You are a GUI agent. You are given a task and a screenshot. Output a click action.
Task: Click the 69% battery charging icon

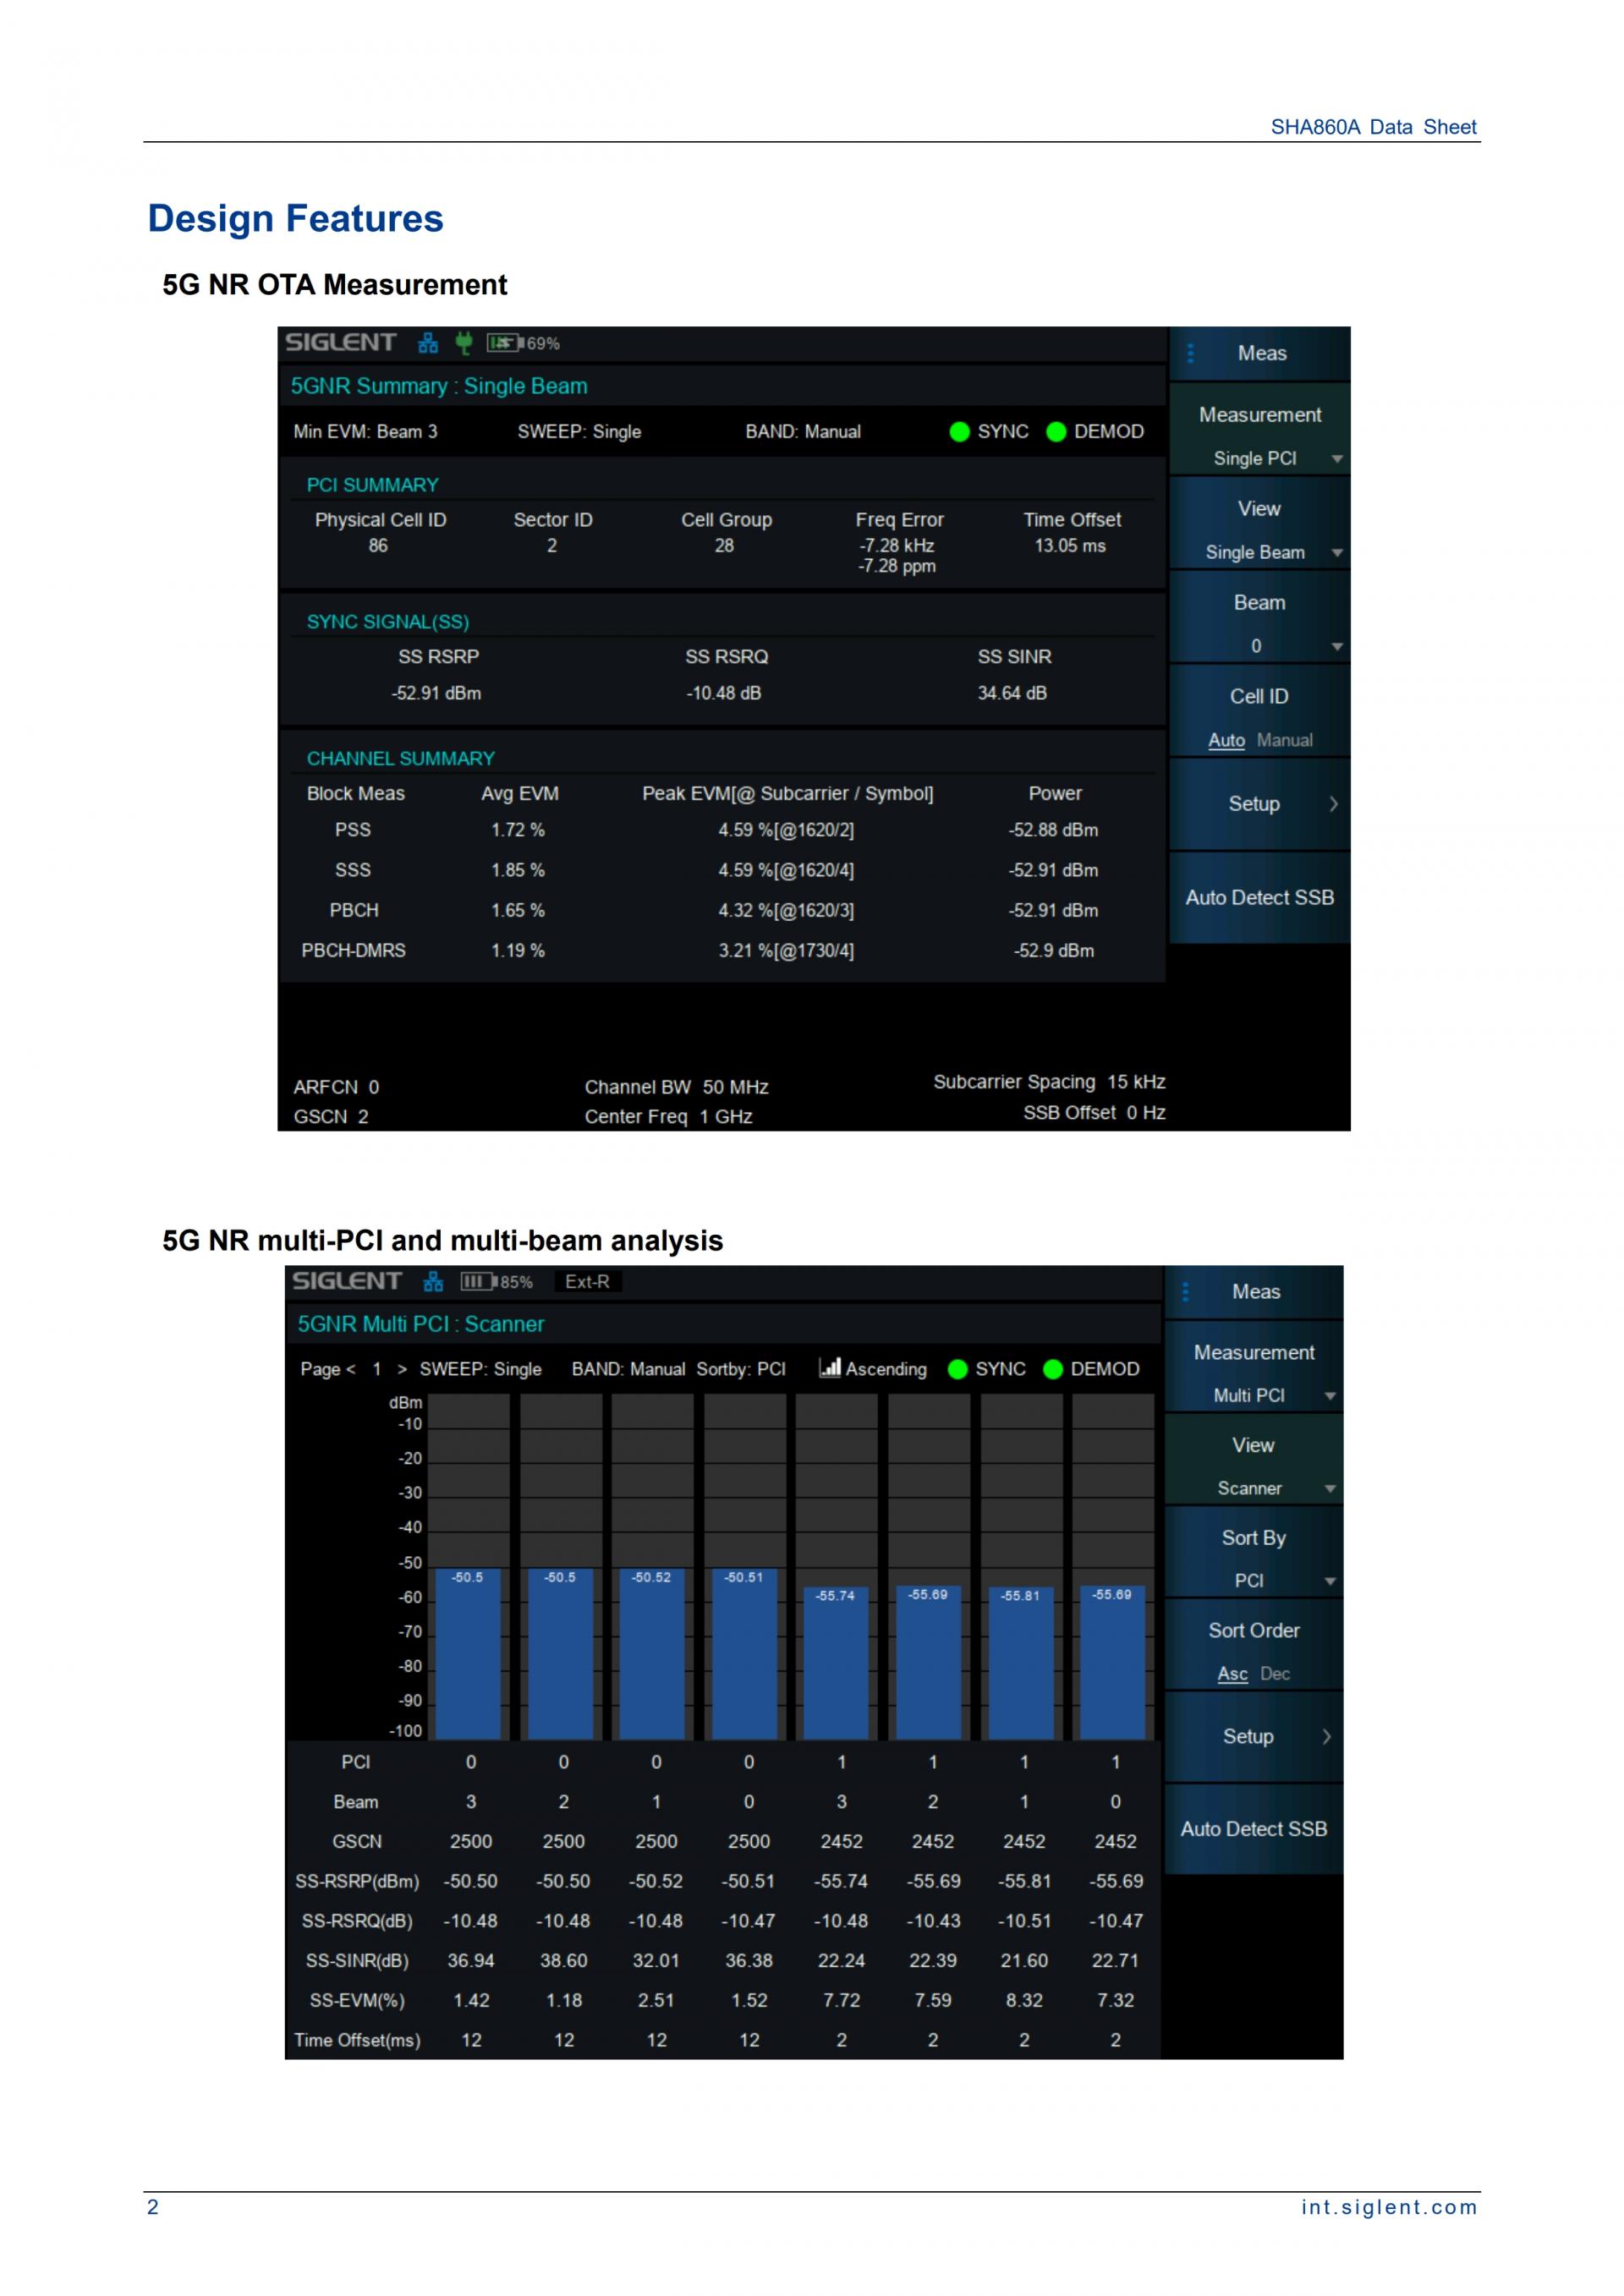click(x=504, y=343)
